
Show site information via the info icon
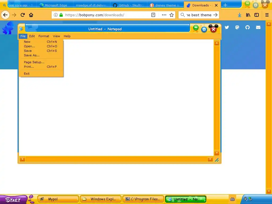56,15
